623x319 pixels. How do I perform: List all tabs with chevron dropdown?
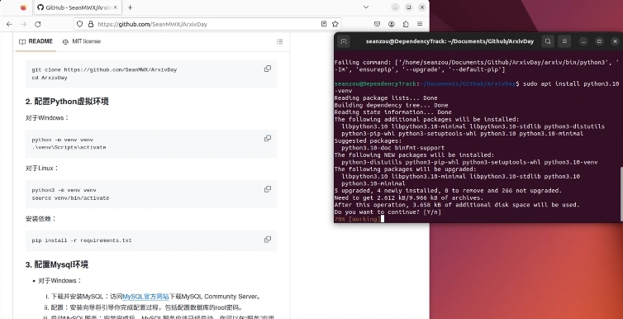click(366, 7)
